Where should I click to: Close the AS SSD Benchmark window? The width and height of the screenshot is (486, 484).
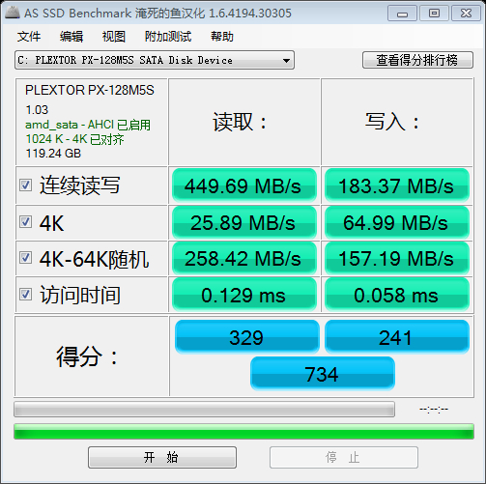click(466, 14)
